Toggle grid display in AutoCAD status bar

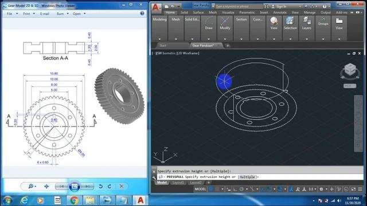(x=211, y=189)
